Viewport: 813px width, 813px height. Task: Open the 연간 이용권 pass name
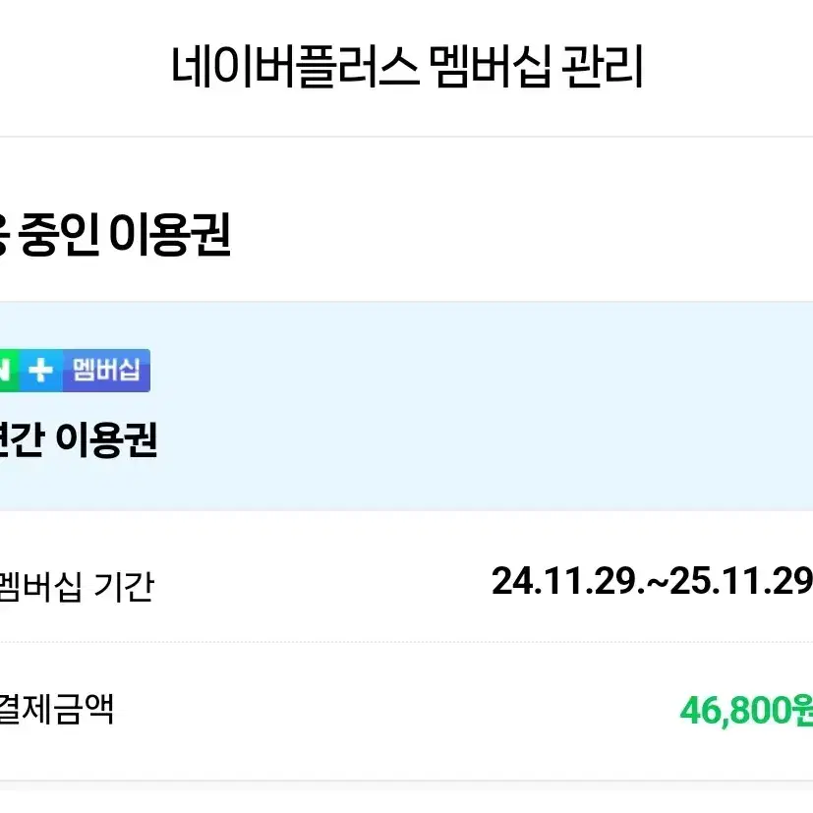pyautogui.click(x=79, y=439)
